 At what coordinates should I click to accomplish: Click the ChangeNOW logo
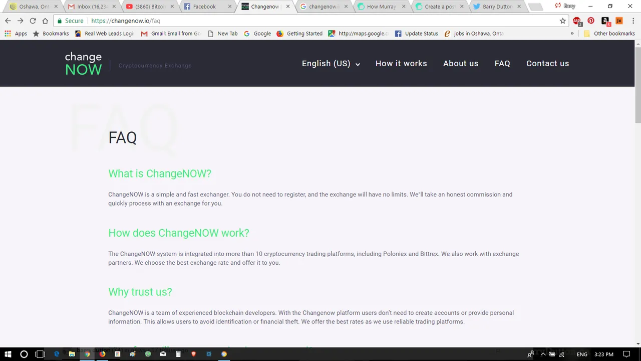[x=83, y=64]
